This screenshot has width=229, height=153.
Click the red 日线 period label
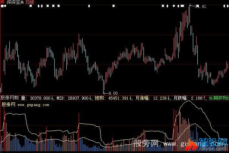click(30, 2)
